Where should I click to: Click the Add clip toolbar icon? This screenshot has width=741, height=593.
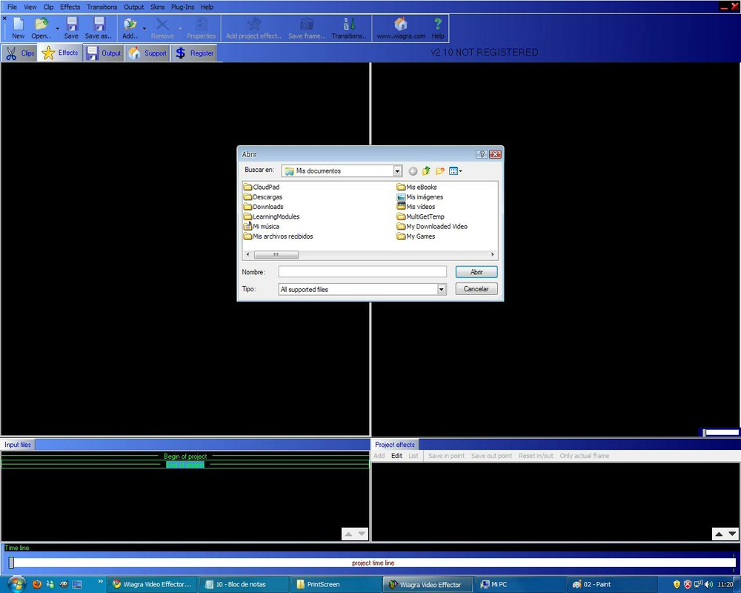130,24
